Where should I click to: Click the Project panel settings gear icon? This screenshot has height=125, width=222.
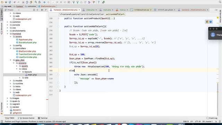click(x=42, y=10)
